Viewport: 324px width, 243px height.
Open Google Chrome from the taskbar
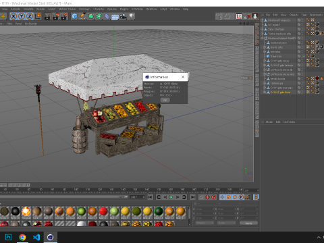[22, 237]
